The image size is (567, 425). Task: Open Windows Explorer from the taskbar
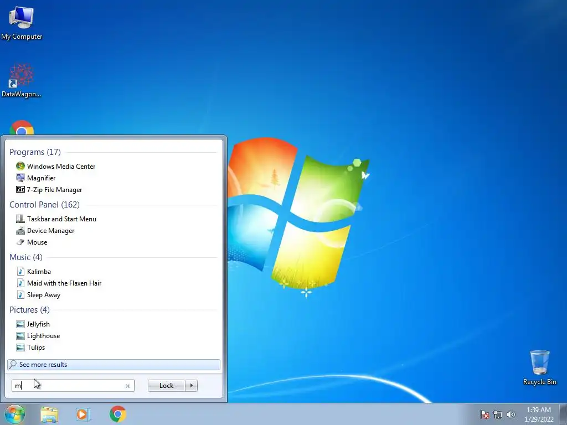(49, 414)
